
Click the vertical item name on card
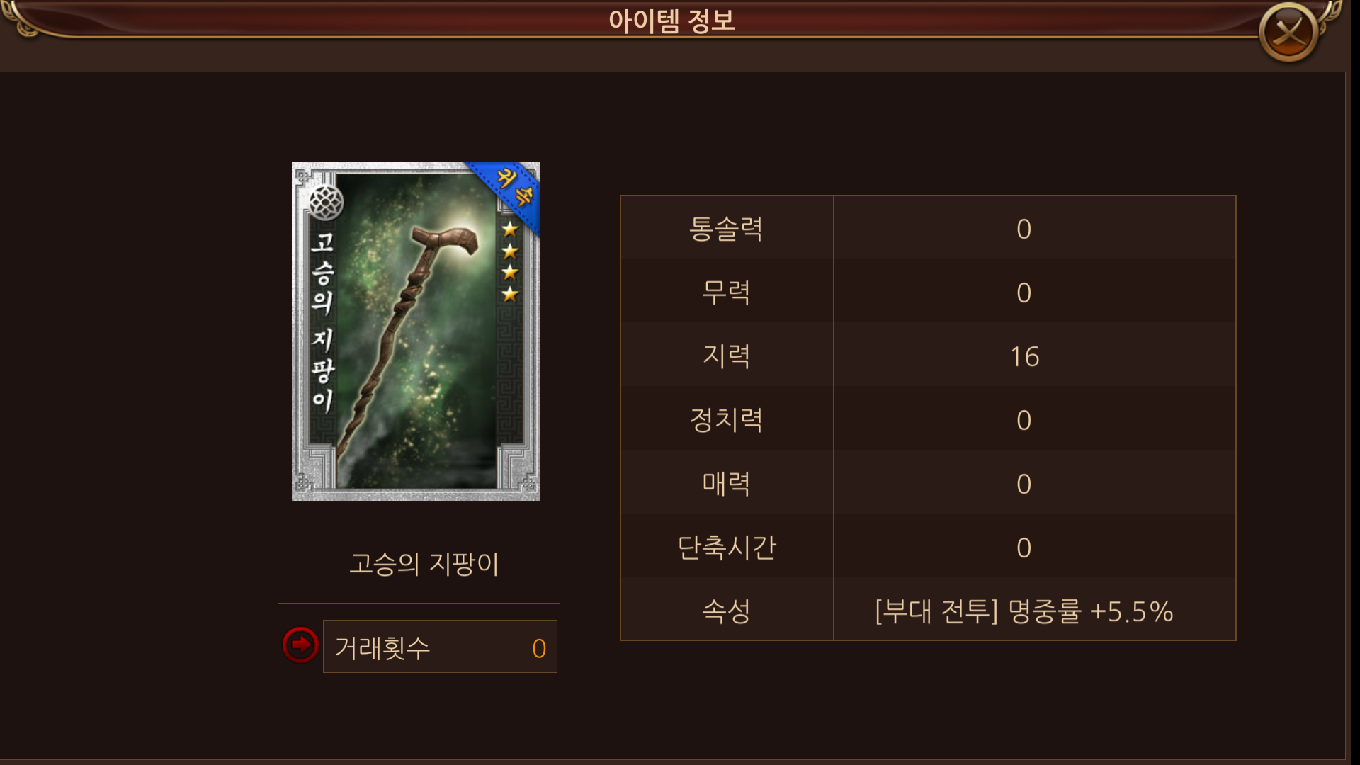tap(323, 322)
